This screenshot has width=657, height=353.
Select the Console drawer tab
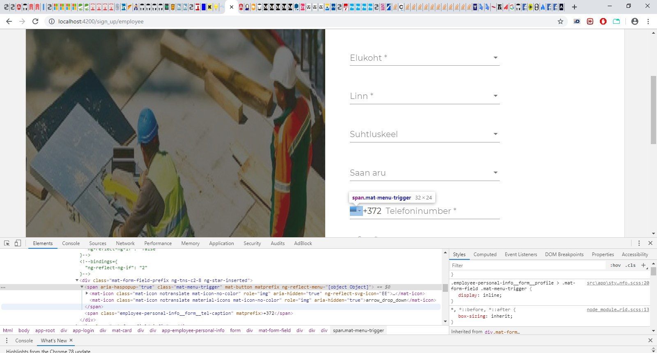(24, 340)
